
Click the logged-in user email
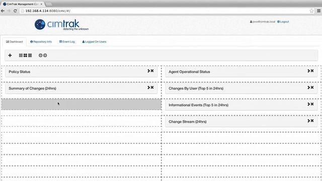(263, 22)
